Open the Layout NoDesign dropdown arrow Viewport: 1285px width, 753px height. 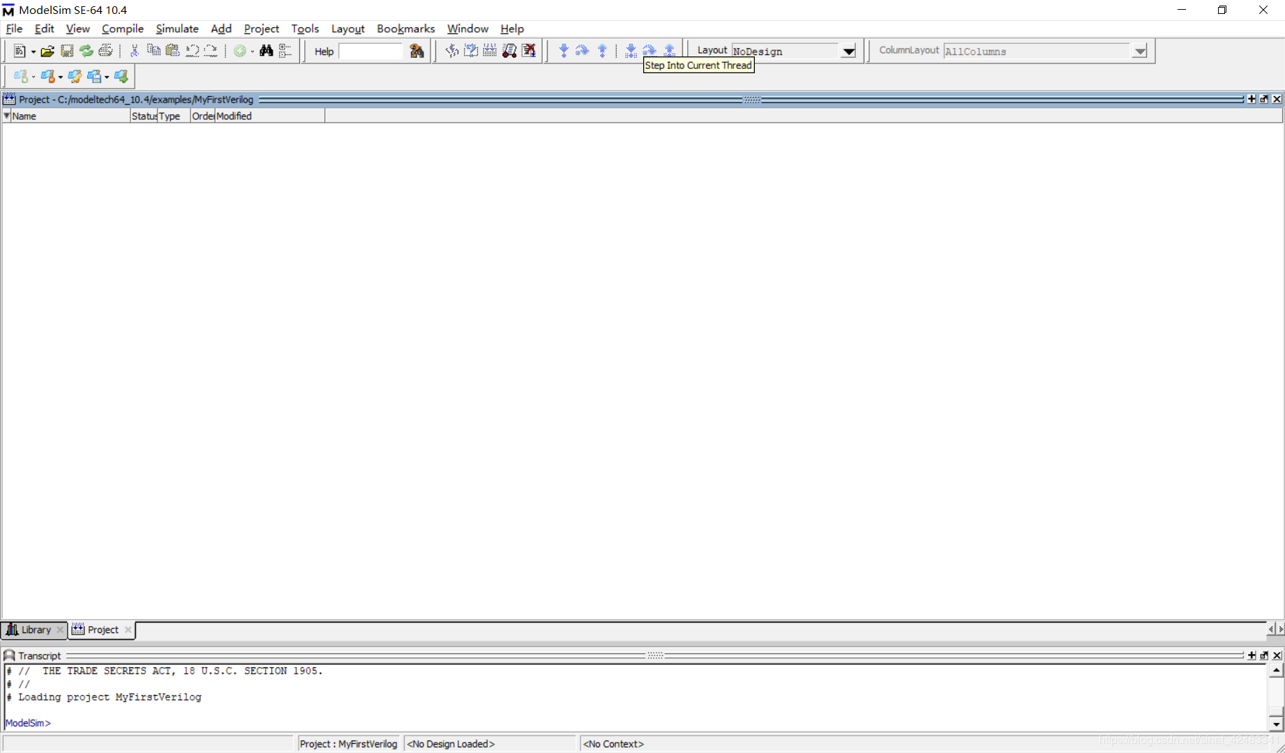click(x=848, y=52)
